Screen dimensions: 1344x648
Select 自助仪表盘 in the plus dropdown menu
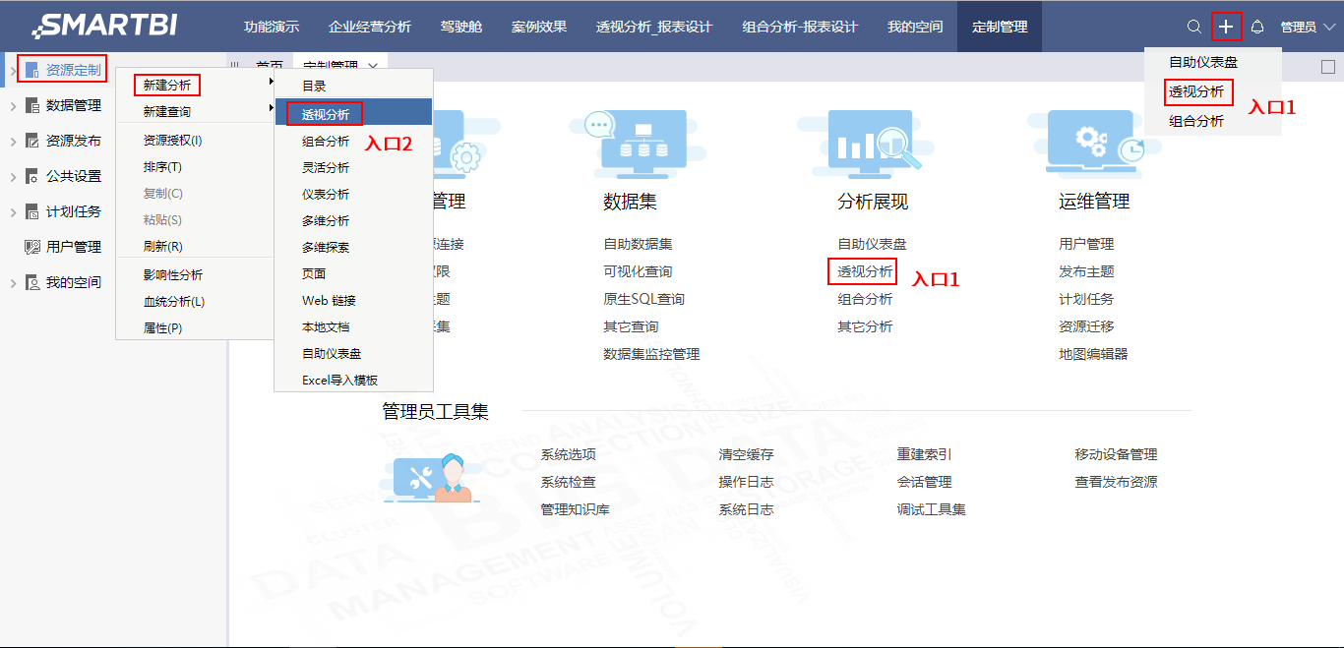tap(1203, 62)
